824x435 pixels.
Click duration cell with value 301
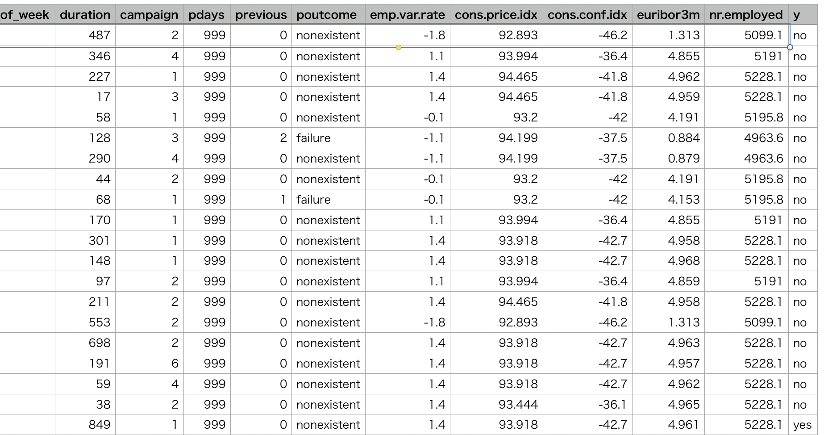click(85, 241)
